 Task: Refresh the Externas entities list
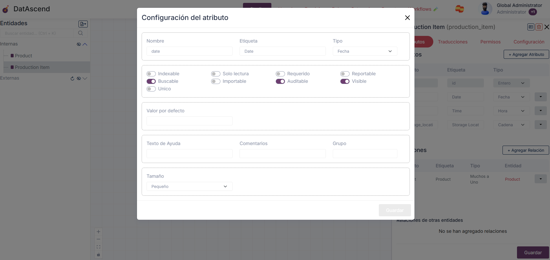(x=72, y=78)
